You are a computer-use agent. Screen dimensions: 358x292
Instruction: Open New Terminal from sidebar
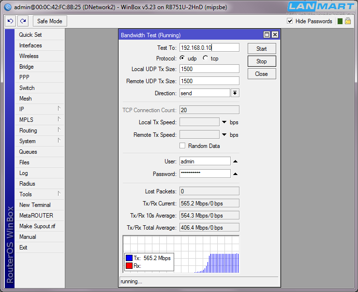[40, 205]
